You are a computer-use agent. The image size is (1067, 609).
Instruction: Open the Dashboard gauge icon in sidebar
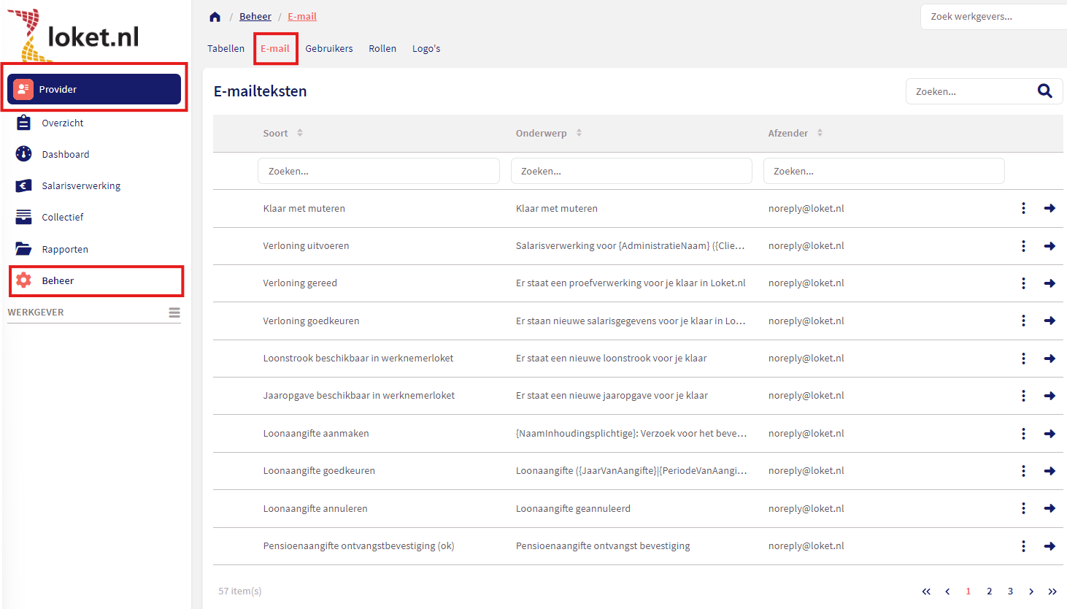(x=24, y=154)
